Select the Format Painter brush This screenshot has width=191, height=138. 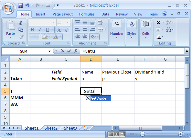click(21, 37)
